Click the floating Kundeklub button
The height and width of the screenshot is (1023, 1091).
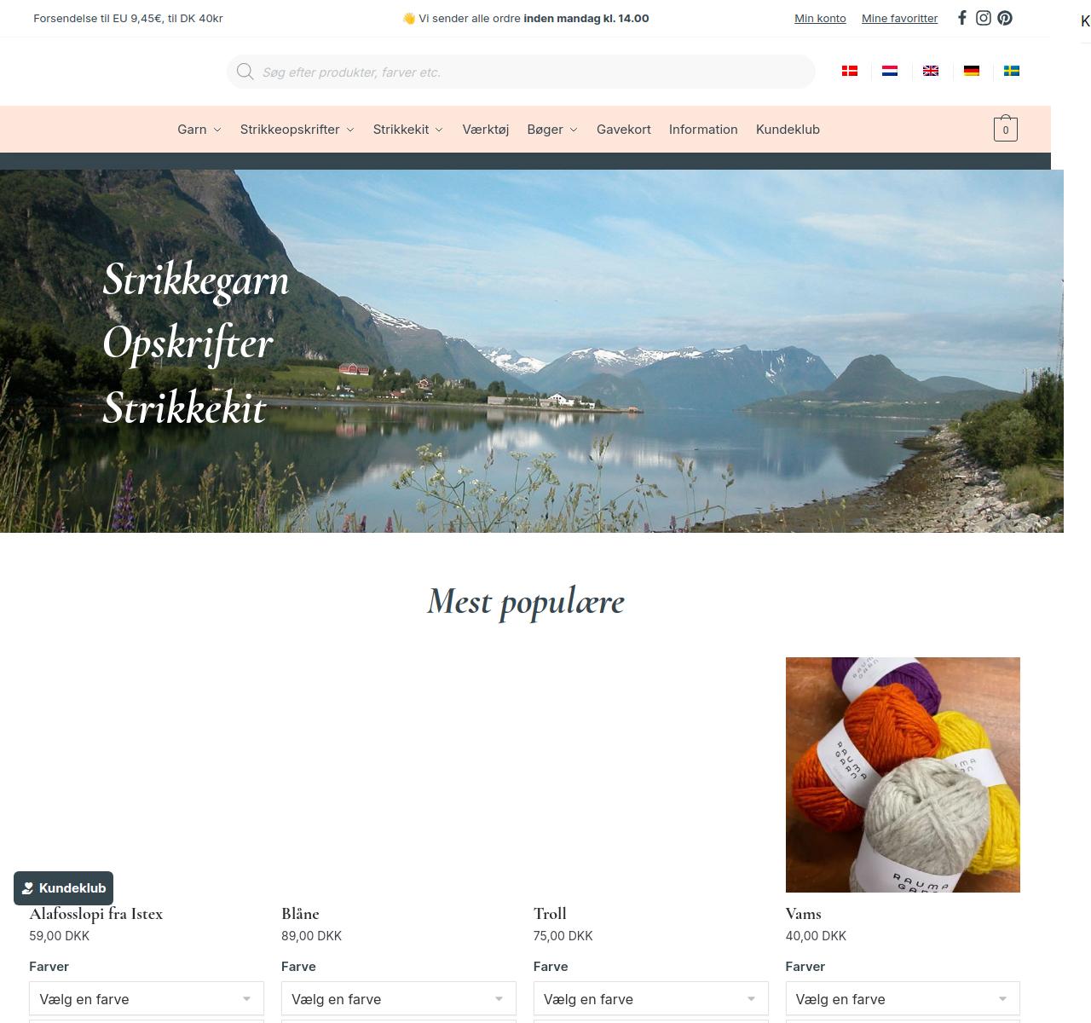64,888
